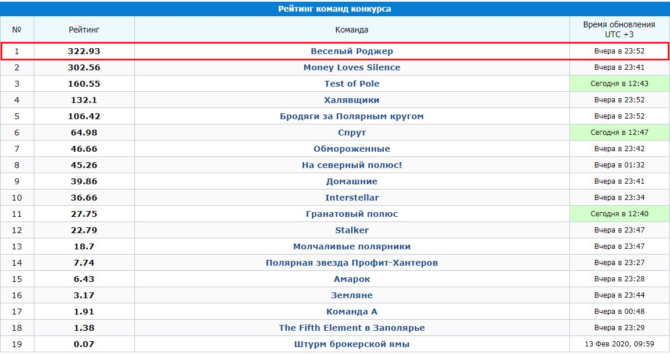Open the Money Loves Silence team page

click(351, 67)
